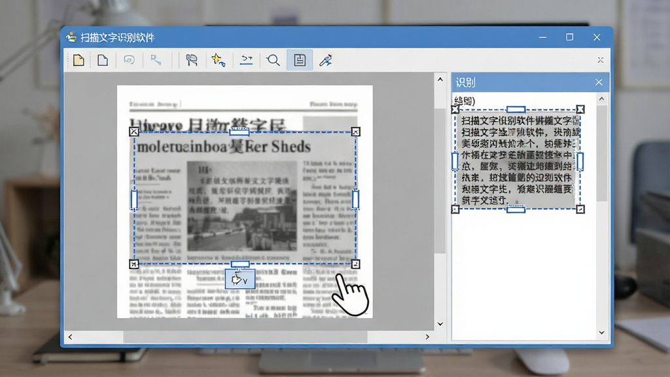Click the first recognized line starting 扫描文字识别软件

tap(520, 121)
